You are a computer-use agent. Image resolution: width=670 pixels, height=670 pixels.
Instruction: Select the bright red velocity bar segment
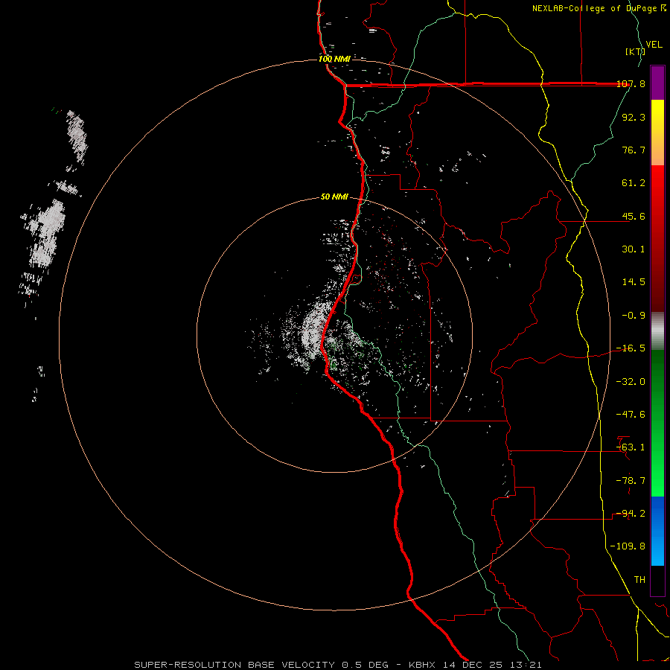pyautogui.click(x=657, y=188)
